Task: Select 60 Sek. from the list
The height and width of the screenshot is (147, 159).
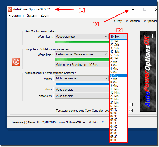Action: pyautogui.click(x=118, y=58)
